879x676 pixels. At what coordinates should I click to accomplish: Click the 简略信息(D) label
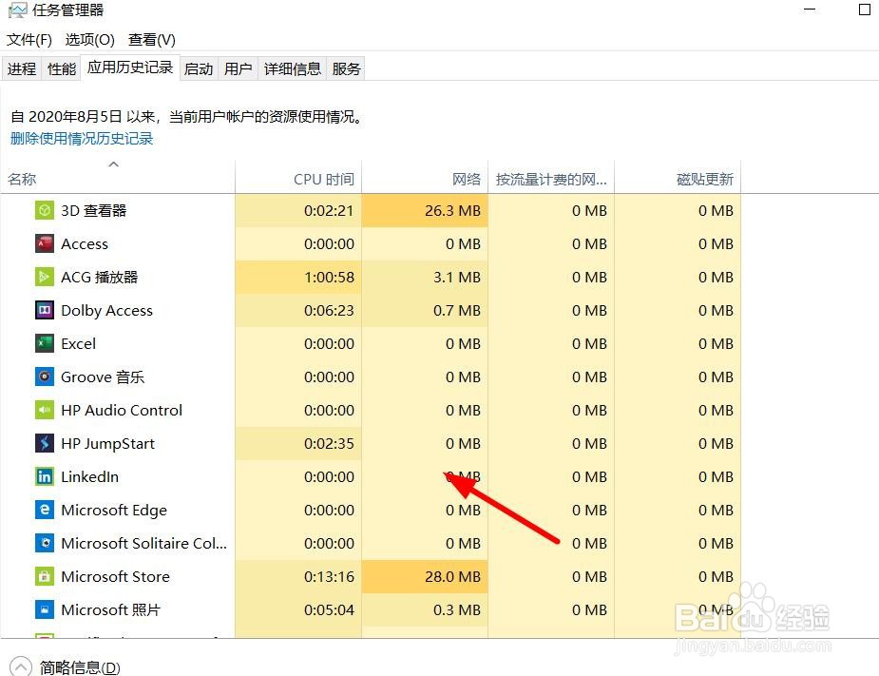coord(80,667)
